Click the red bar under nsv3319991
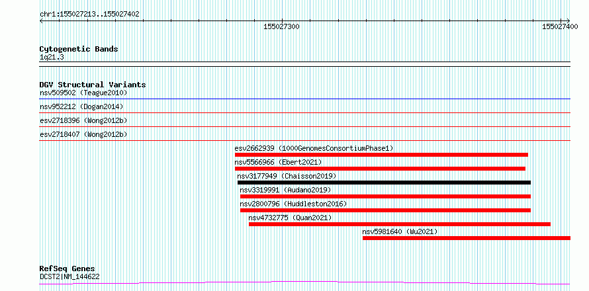 [385, 196]
